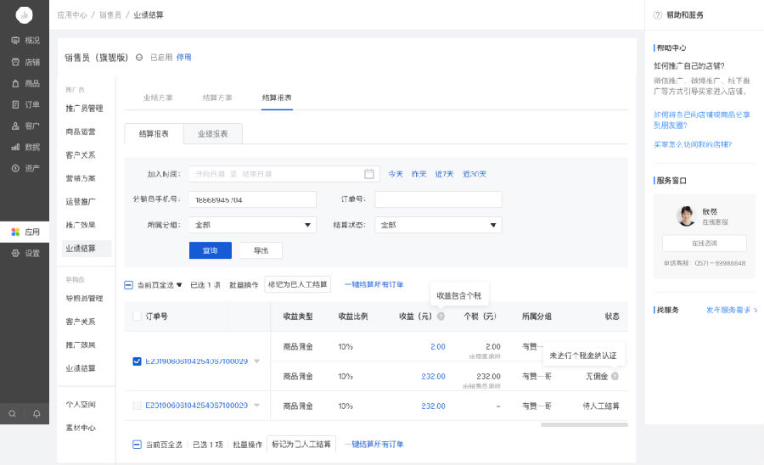Open 个人空间 in left menu
The width and height of the screenshot is (764, 465).
pyautogui.click(x=81, y=404)
